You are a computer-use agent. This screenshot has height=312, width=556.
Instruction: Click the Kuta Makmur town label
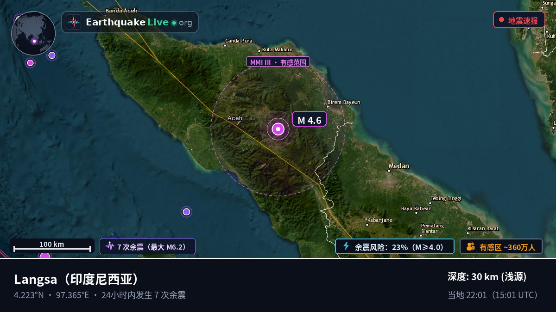point(278,49)
